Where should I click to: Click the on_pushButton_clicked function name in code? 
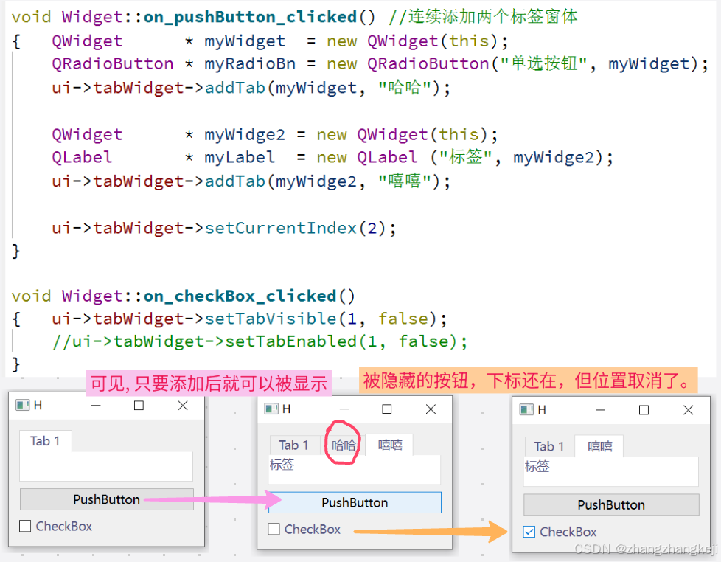[250, 17]
